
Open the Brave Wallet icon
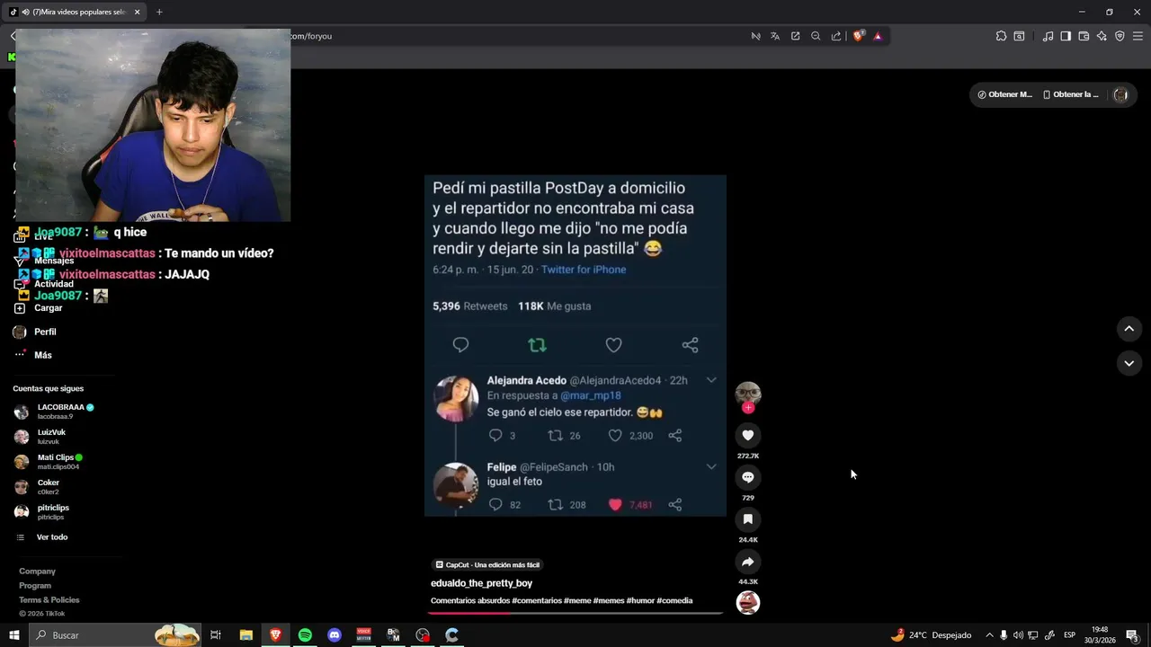click(x=1084, y=36)
